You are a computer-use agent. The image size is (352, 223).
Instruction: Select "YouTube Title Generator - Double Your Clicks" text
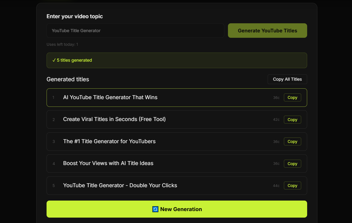pos(120,186)
